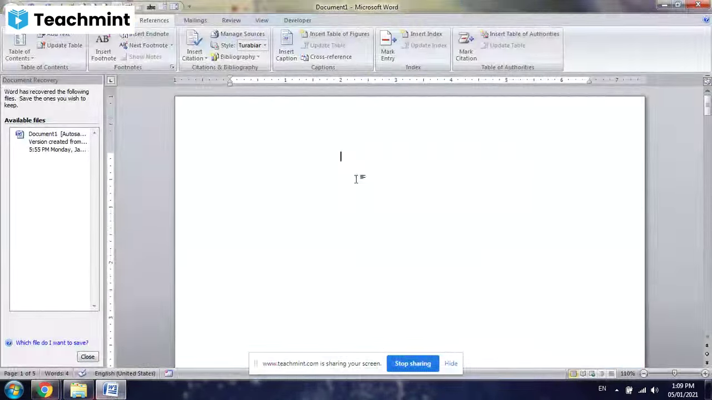Click Insert Table of Authorities
Viewport: 712px width, 400px height.
[524, 34]
